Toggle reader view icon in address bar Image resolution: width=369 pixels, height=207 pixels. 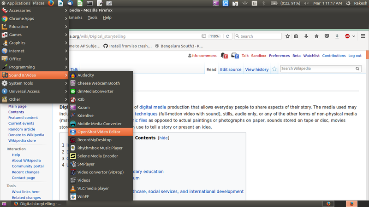[204, 36]
